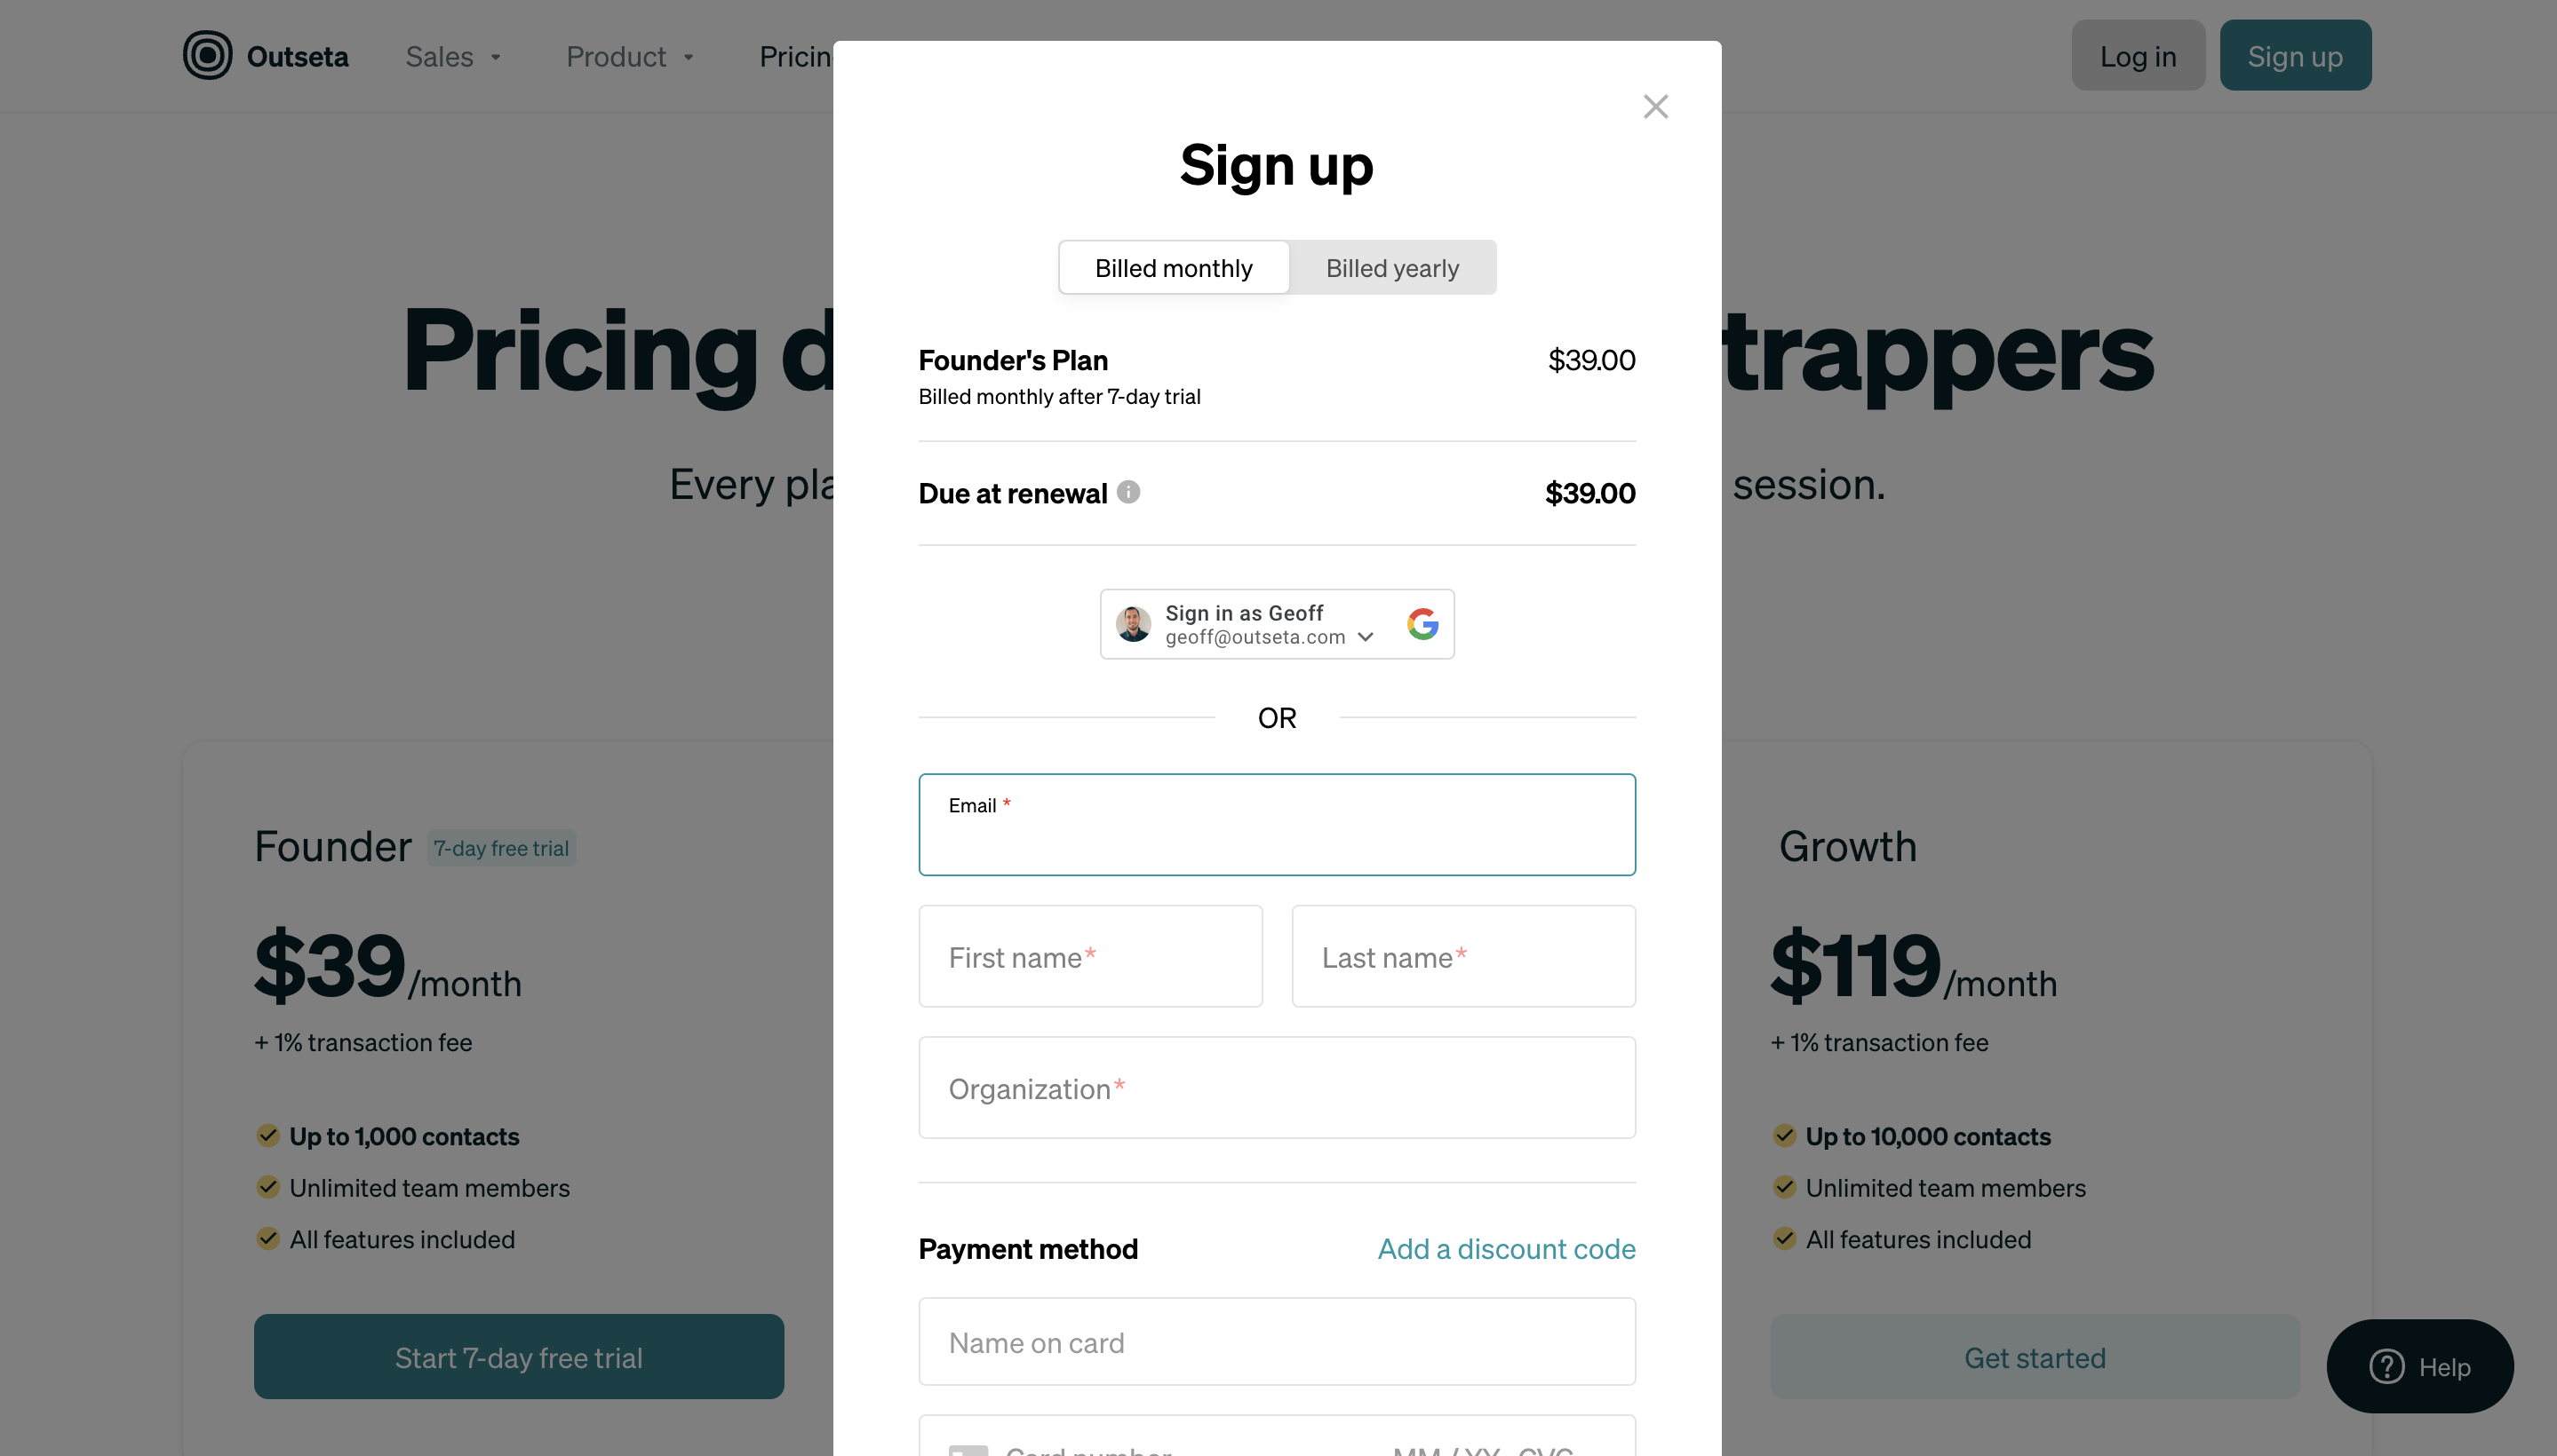Click the Organization input field

1277,1088
